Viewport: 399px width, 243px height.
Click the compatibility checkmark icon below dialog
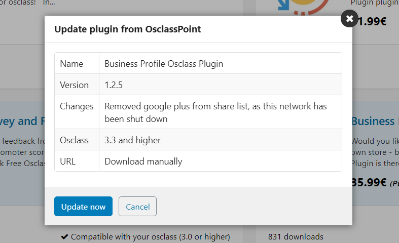[64, 236]
